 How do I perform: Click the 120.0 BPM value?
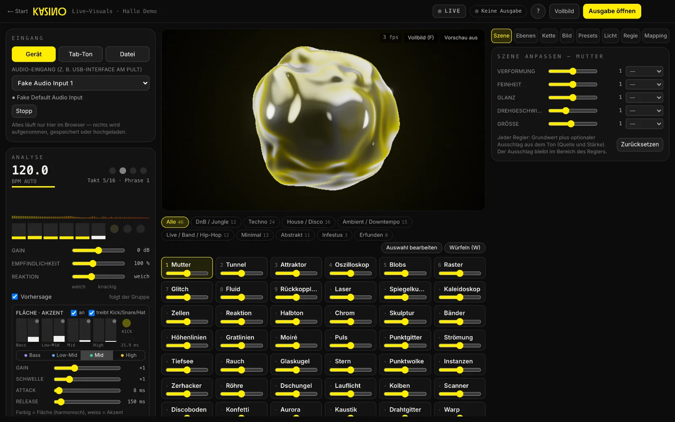(30, 170)
